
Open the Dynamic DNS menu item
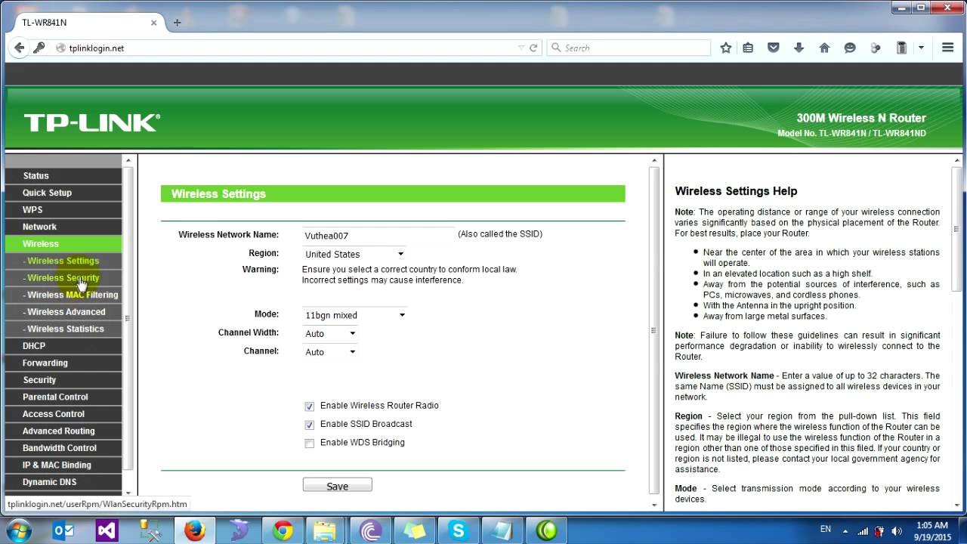[x=63, y=482]
